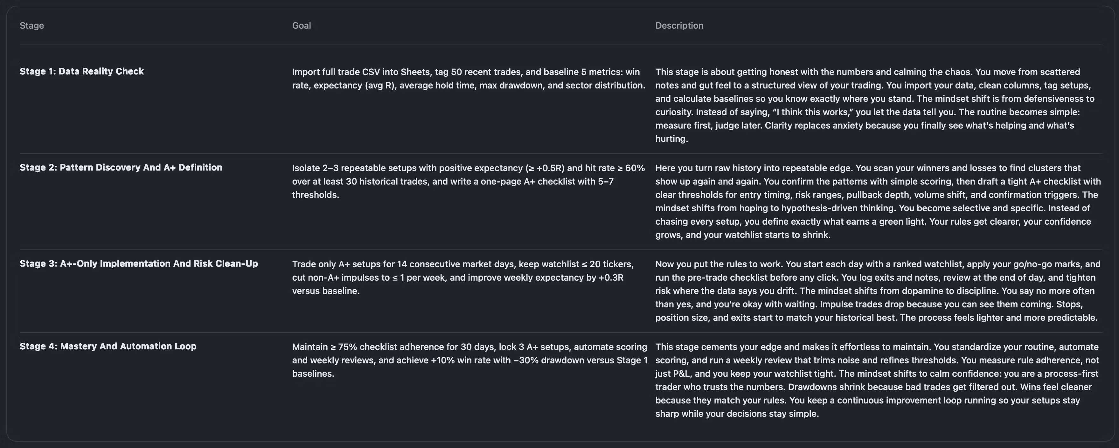Click the Stage 2 description starting 'Here you turn'
This screenshot has height=448, width=1119.
878,201
